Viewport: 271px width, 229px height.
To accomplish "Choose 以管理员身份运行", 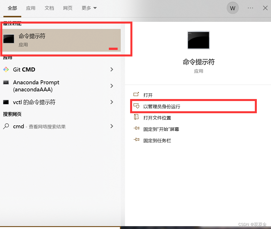I will pyautogui.click(x=162, y=106).
